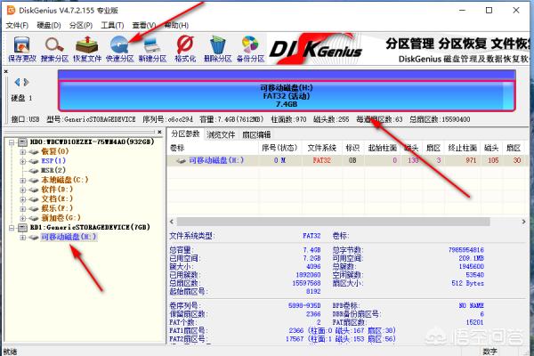The width and height of the screenshot is (534, 356).
Task: Click the blue FAT32 partition bar
Action: coord(286,96)
